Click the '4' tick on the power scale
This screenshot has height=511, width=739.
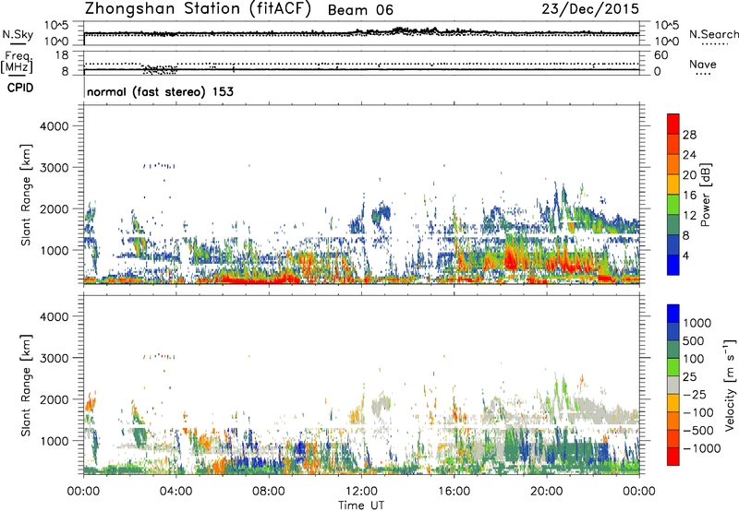coord(686,255)
